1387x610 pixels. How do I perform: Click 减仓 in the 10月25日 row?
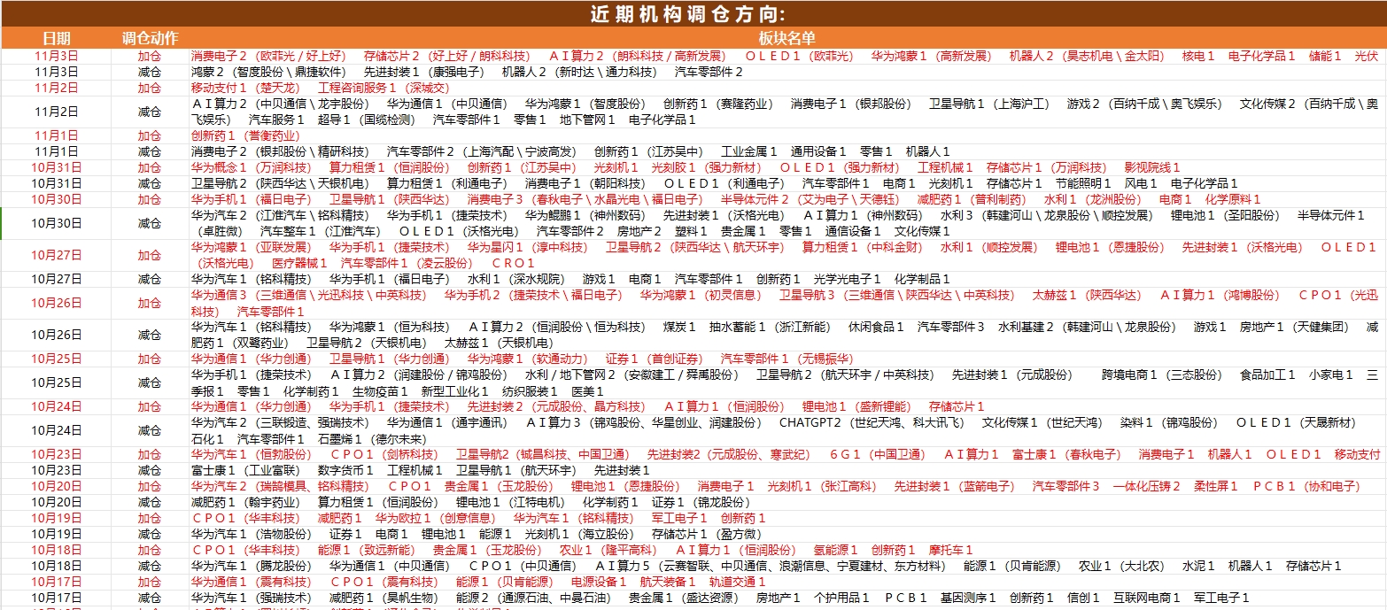[150, 382]
